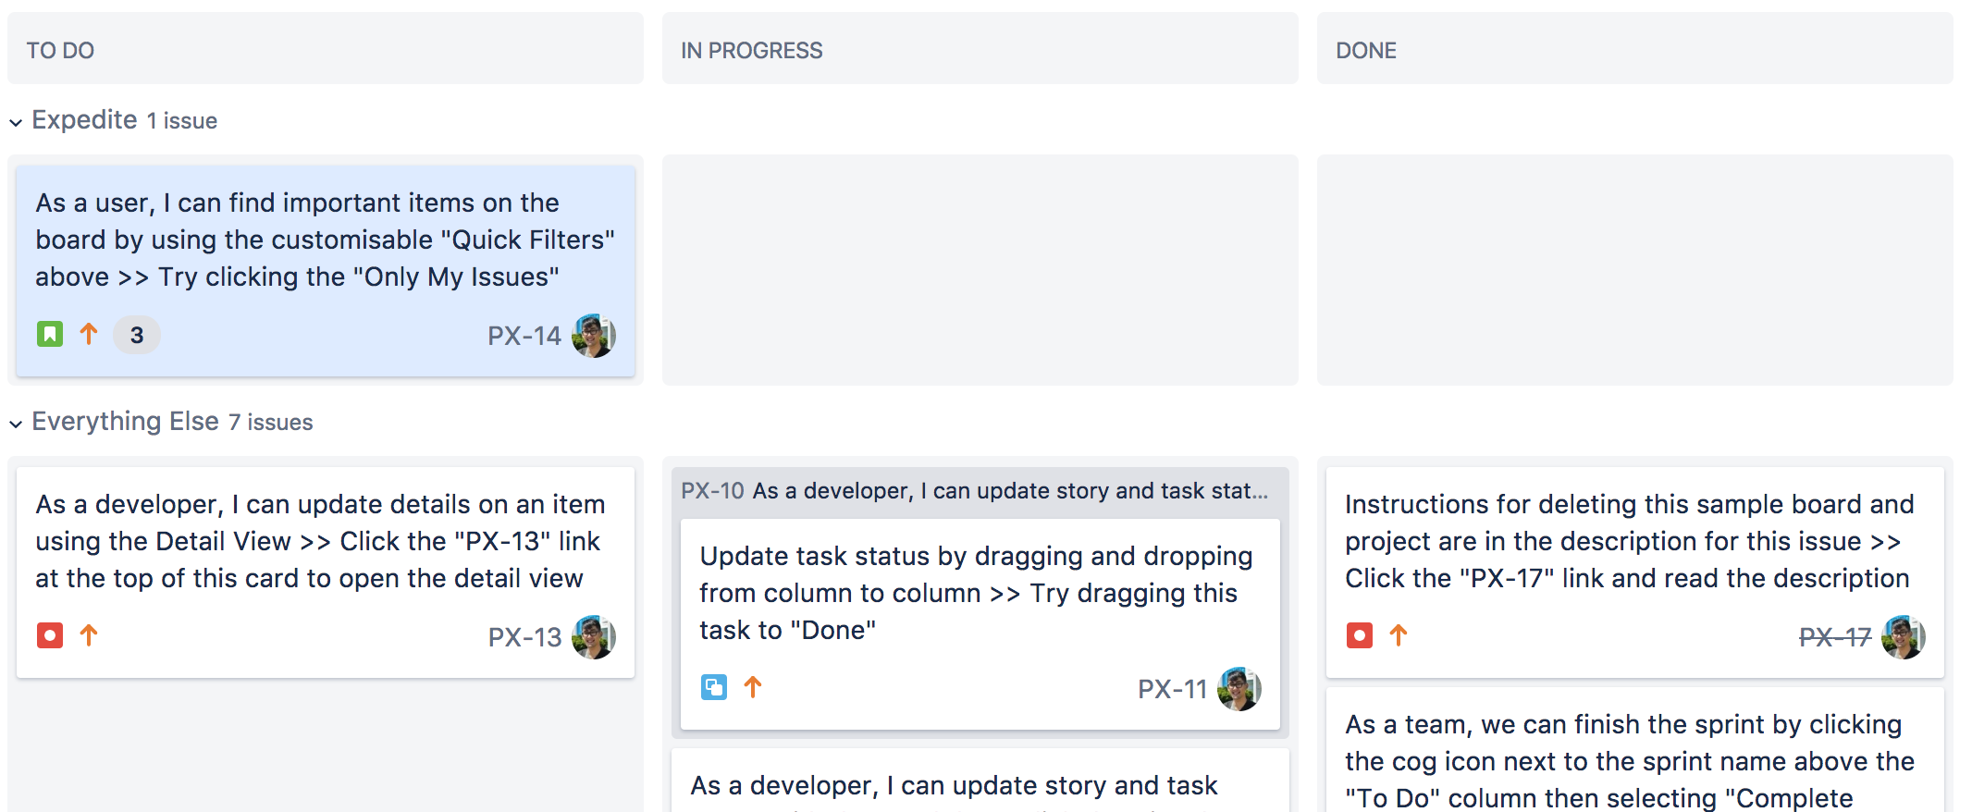The width and height of the screenshot is (1972, 812).
Task: Open the PX-13 issue link
Action: (524, 637)
